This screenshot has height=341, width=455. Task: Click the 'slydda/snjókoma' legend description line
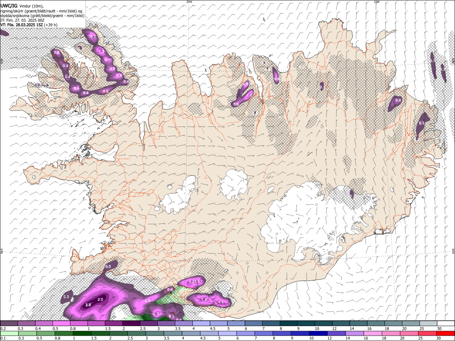42,16
